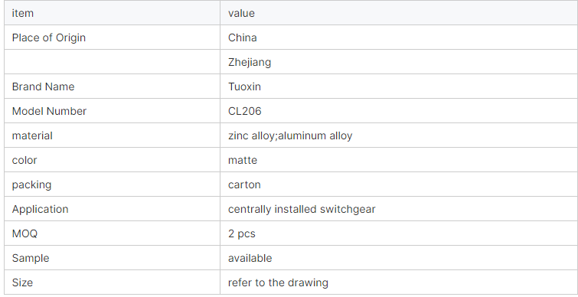This screenshot has height=297, width=578.
Task: Select the 'packing' label cell
Action: (x=112, y=184)
